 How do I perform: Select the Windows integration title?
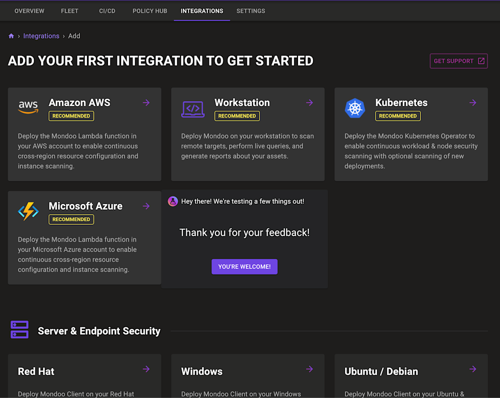pyautogui.click(x=202, y=371)
